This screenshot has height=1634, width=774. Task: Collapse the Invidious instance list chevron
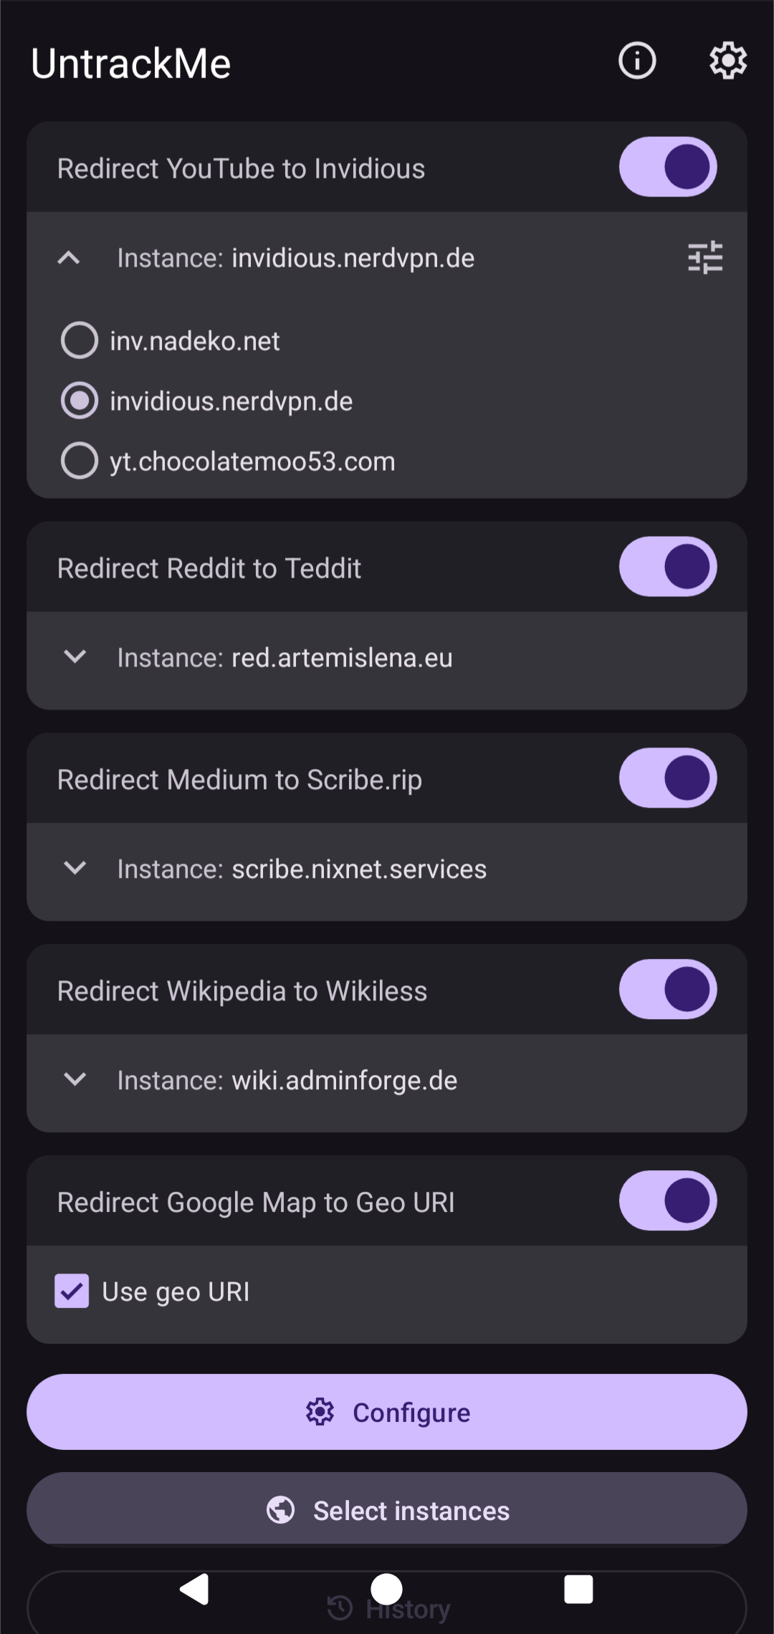pyautogui.click(x=69, y=258)
